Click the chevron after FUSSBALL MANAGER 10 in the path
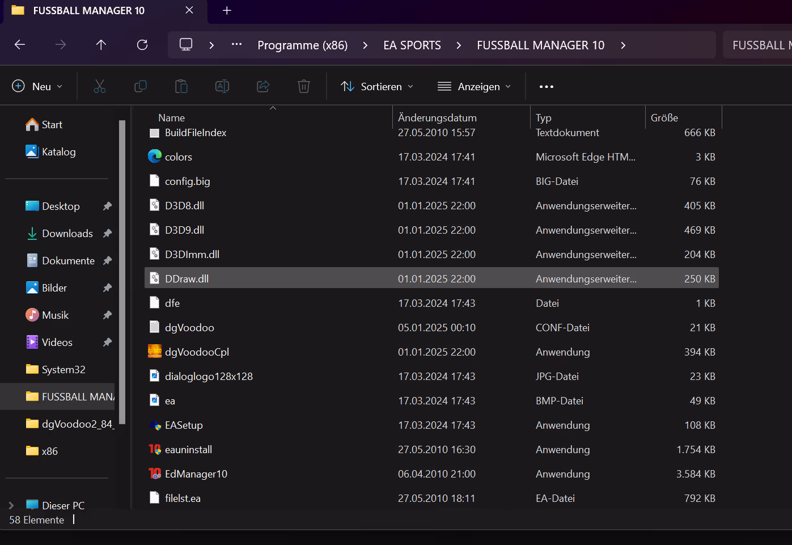This screenshot has width=792, height=545. [x=623, y=45]
